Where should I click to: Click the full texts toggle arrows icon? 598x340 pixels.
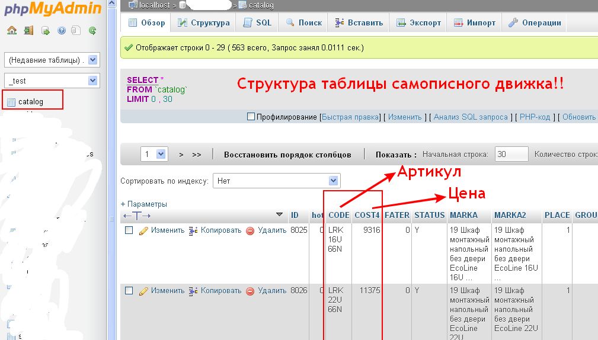coord(137,216)
